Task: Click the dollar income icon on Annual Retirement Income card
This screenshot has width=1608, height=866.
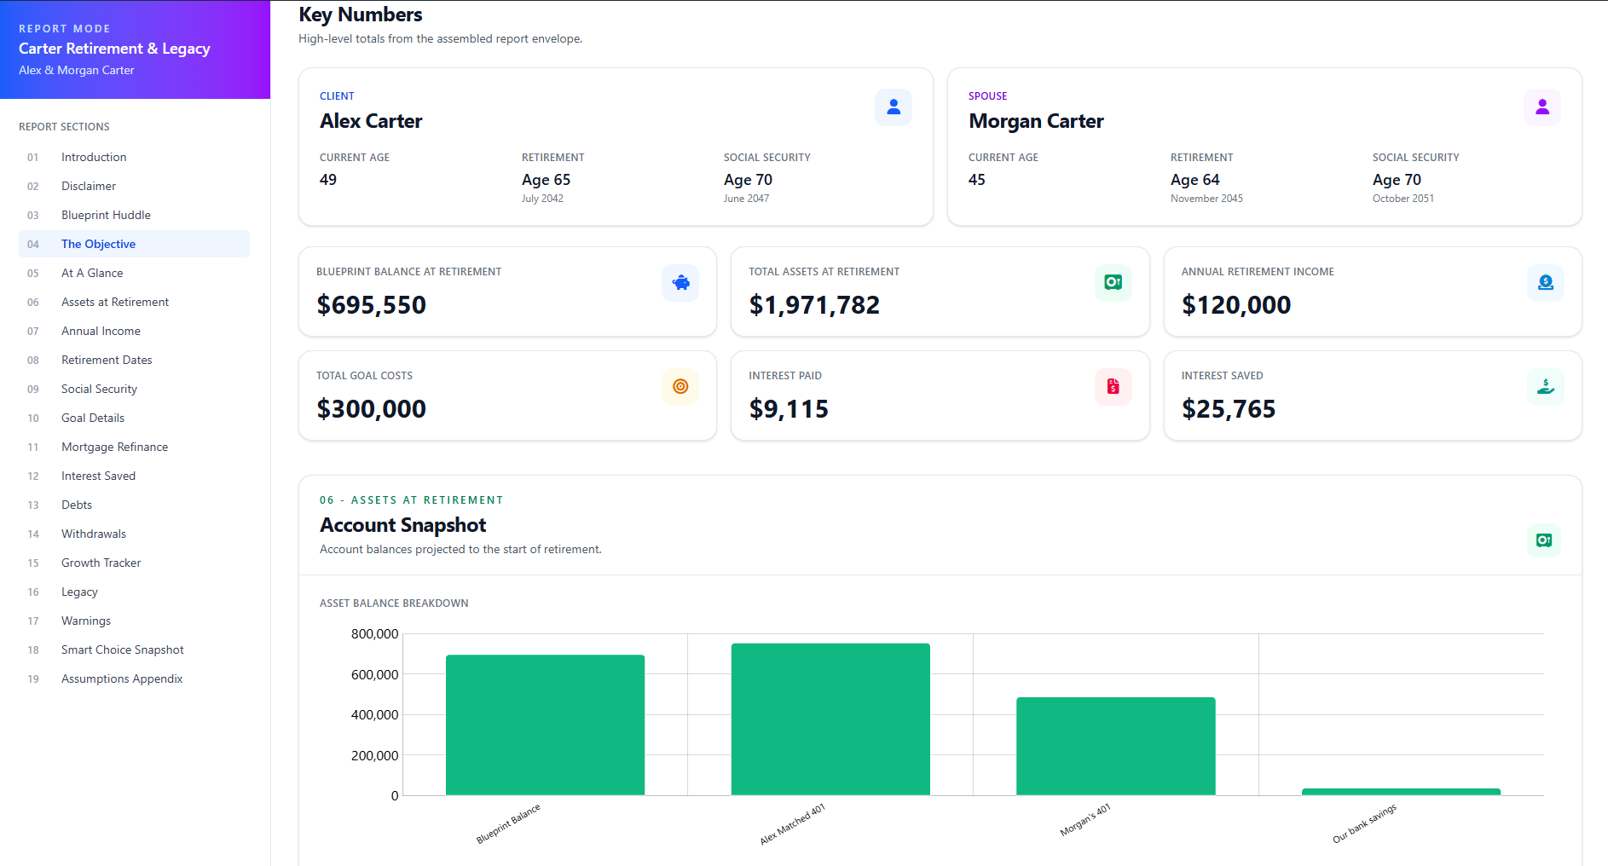Action: (x=1546, y=283)
